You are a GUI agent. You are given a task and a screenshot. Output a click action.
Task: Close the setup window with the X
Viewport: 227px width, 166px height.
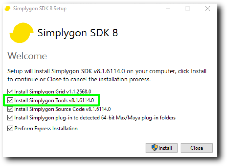(208, 9)
